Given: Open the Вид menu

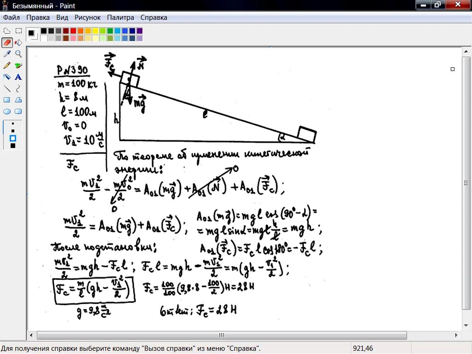Looking at the screenshot, I should tap(62, 18).
